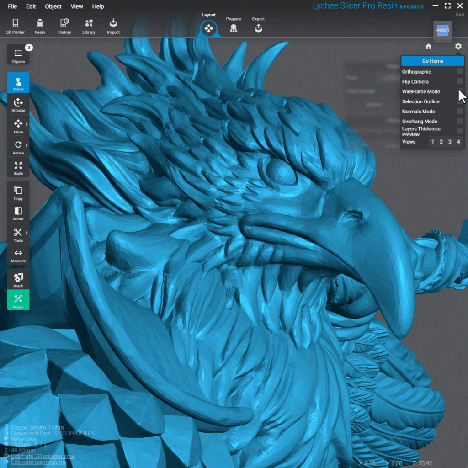Click the FRONT view orientation cube
The image size is (468, 468).
pyautogui.click(x=442, y=31)
